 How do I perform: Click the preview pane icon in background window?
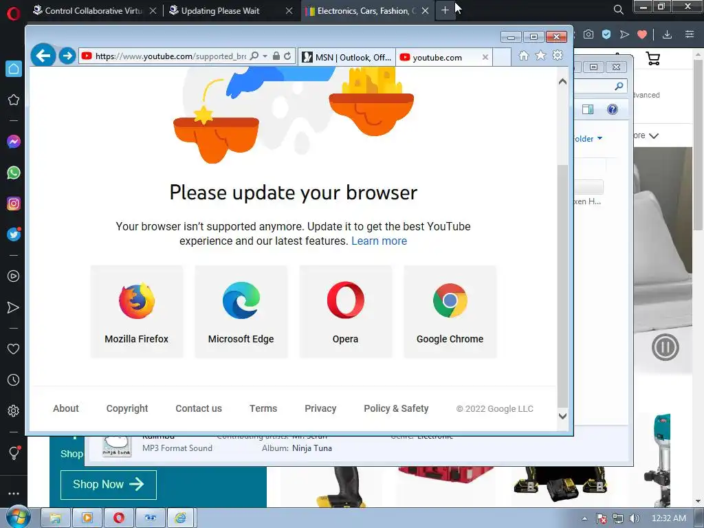(588, 109)
